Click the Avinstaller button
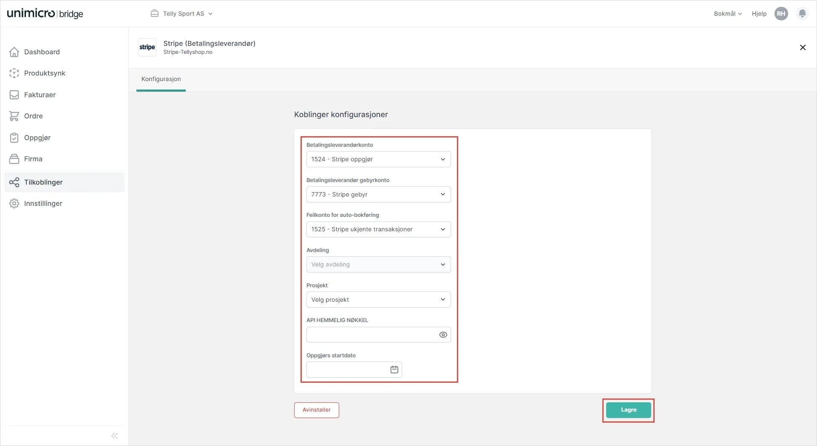 tap(316, 410)
